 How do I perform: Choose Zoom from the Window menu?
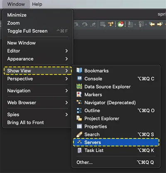tap(37, 23)
